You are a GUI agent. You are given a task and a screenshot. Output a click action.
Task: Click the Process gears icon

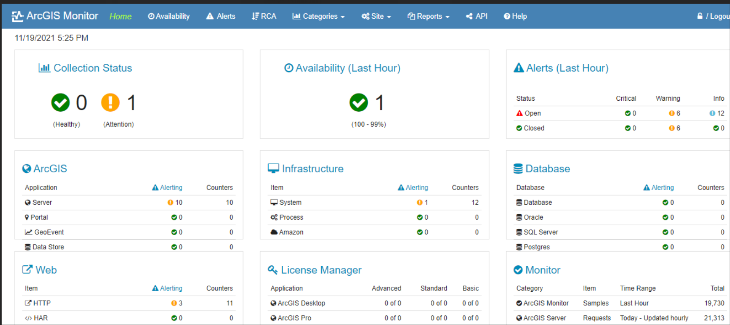pos(274,217)
